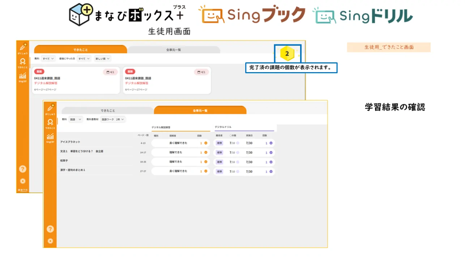This screenshot has width=465, height=261.
Task: Select 文法1 単語をどう分ける? unit row
Action: 82,151
